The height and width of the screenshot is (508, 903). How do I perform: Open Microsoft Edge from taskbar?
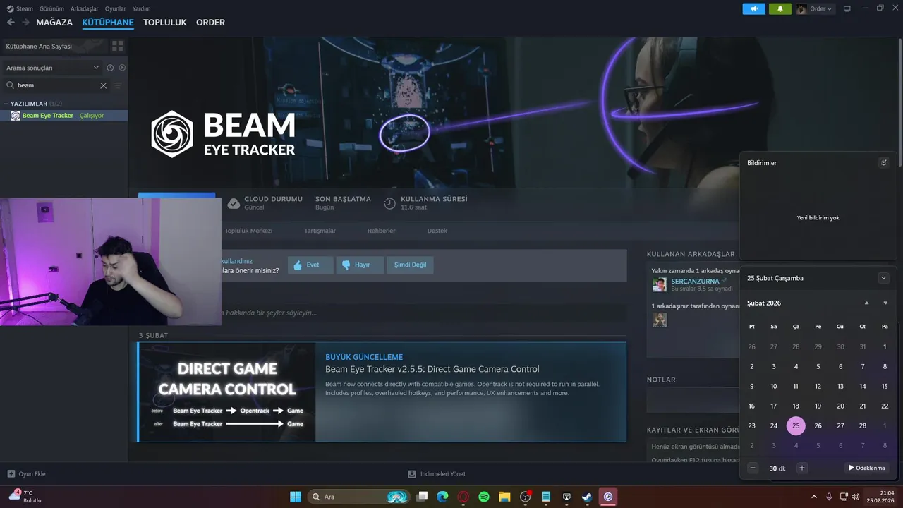tap(442, 497)
